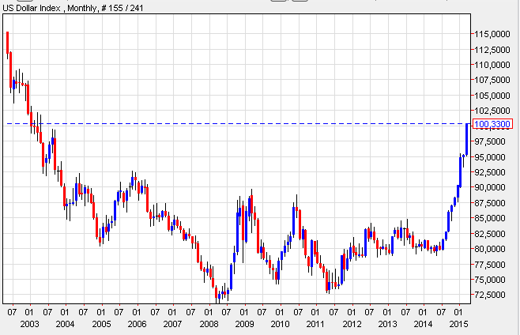This screenshot has width=520, height=335.
Task: Click the 72,5000 price scale label
Action: tap(493, 295)
